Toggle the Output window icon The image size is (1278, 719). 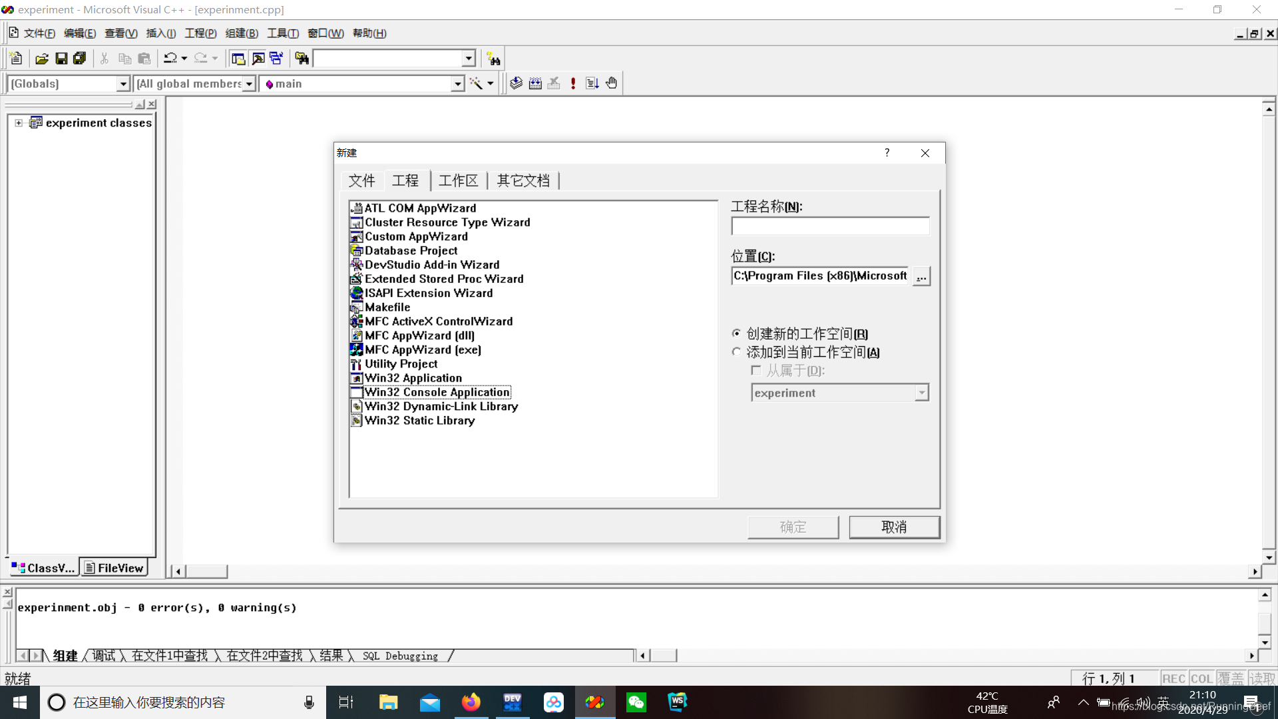point(258,59)
